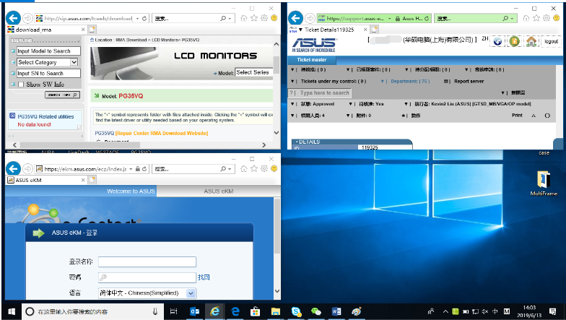Click the Input SN to Search field

click(49, 74)
